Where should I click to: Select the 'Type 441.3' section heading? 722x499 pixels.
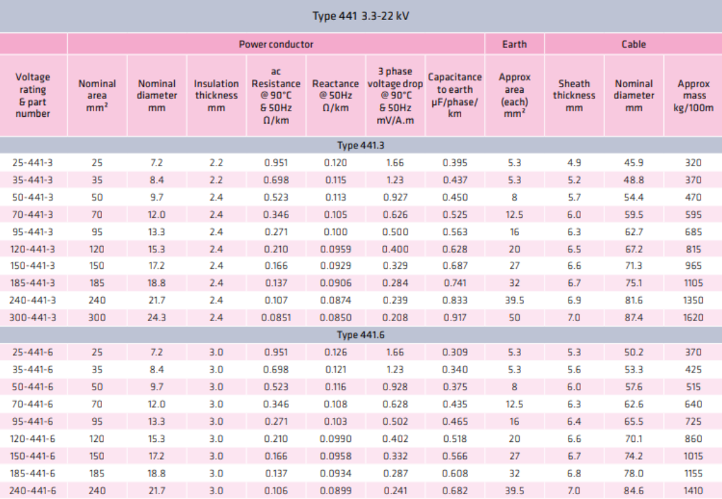point(361,145)
